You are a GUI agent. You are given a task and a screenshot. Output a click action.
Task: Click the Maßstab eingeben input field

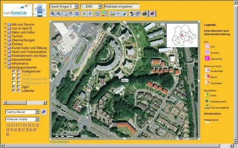click(122, 6)
